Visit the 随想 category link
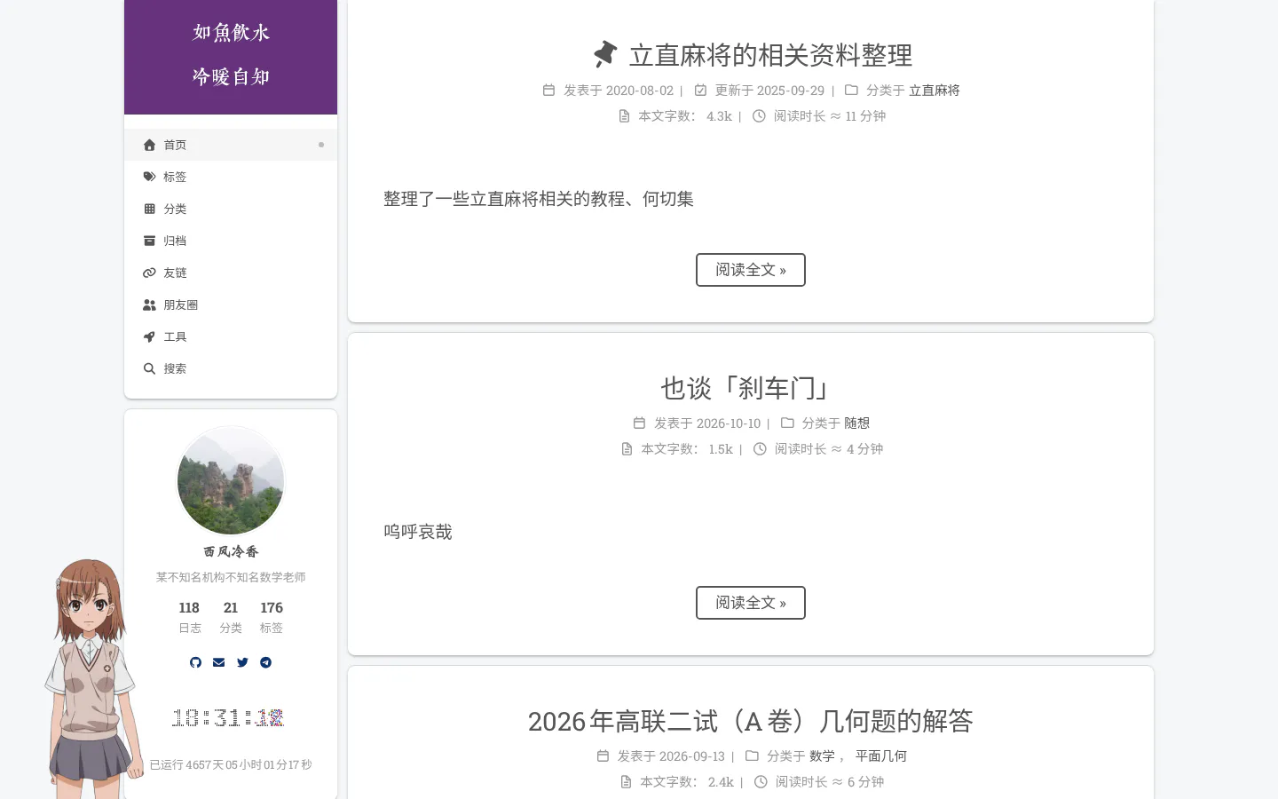This screenshot has width=1278, height=799. (x=857, y=423)
